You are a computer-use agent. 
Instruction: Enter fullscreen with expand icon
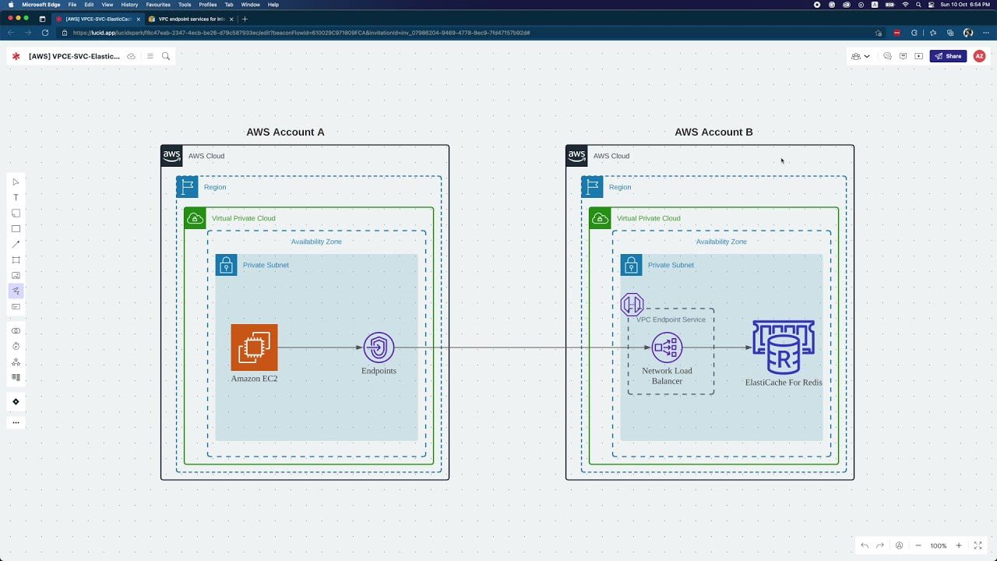978,545
